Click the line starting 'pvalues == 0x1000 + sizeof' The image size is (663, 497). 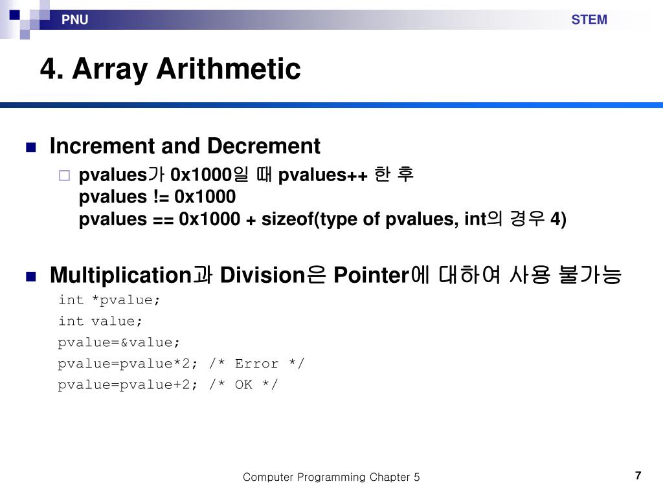coord(322,219)
